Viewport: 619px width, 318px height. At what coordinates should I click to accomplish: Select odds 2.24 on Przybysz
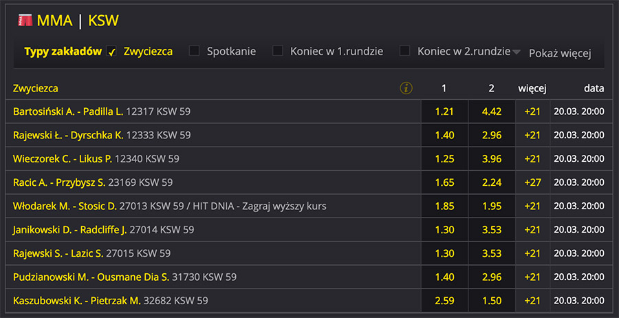492,182
